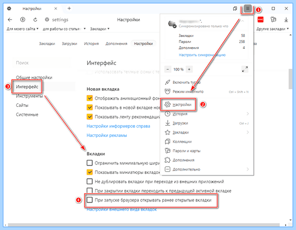
Task: Open Для моего сайта bookmarks folder dropdown
Action: coord(23,29)
